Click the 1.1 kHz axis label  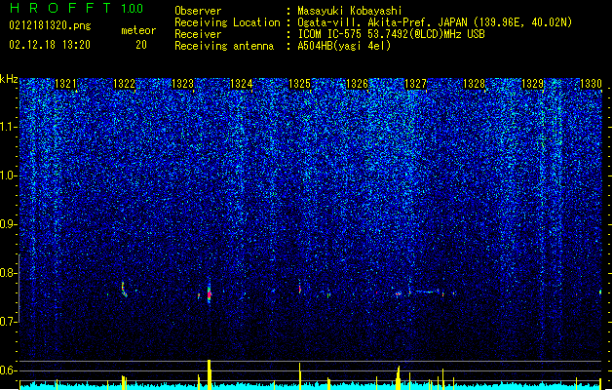(9, 127)
